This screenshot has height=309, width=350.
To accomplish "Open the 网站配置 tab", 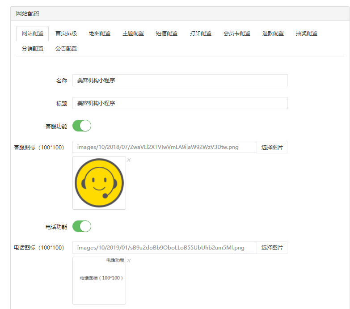I will (32, 34).
